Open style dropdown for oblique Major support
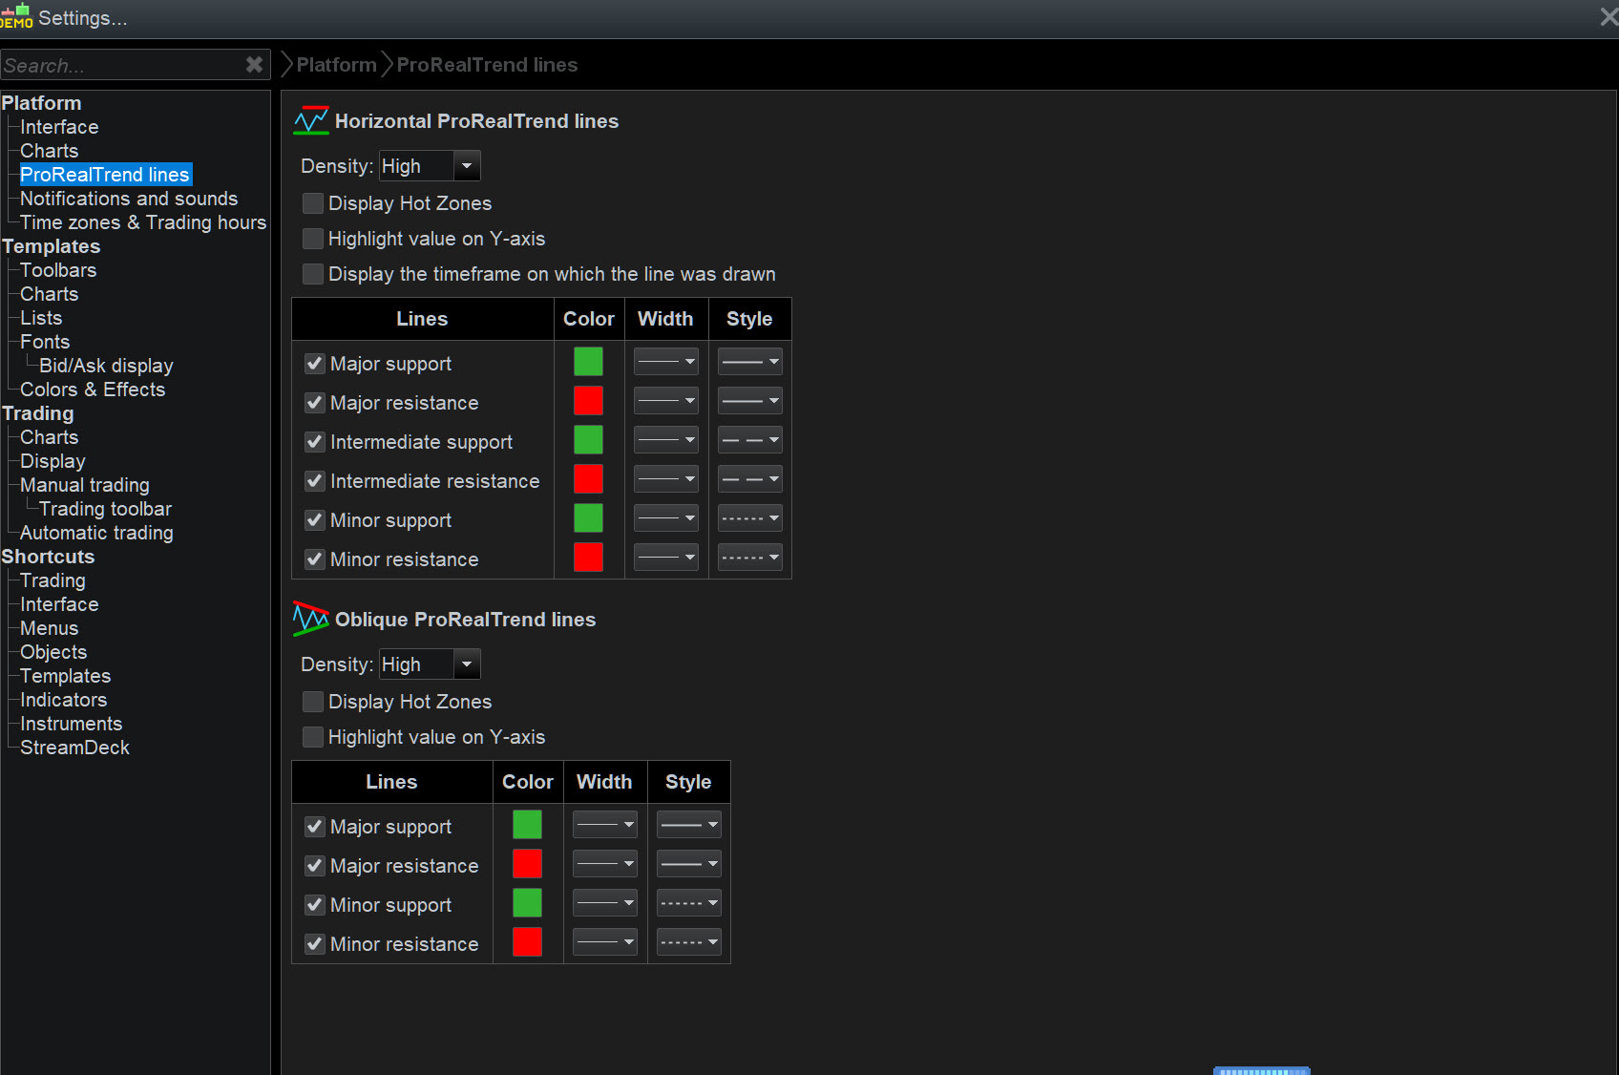 click(x=689, y=825)
